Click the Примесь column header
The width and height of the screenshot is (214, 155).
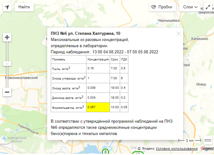tap(58, 59)
